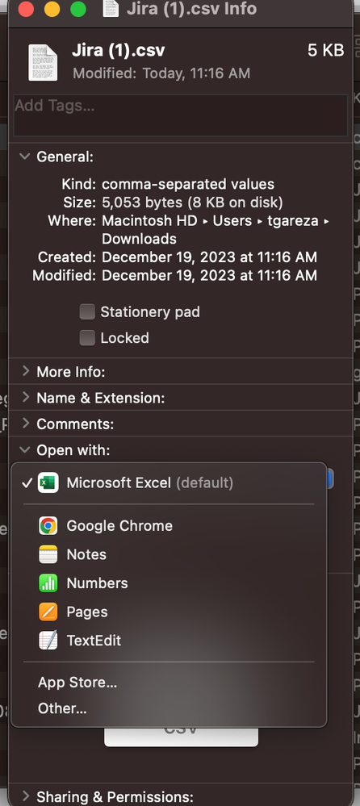This screenshot has width=360, height=806.
Task: Expand the More Info section
Action: 25,371
